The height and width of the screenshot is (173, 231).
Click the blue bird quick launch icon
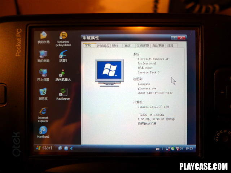pyautogui.click(x=72, y=148)
